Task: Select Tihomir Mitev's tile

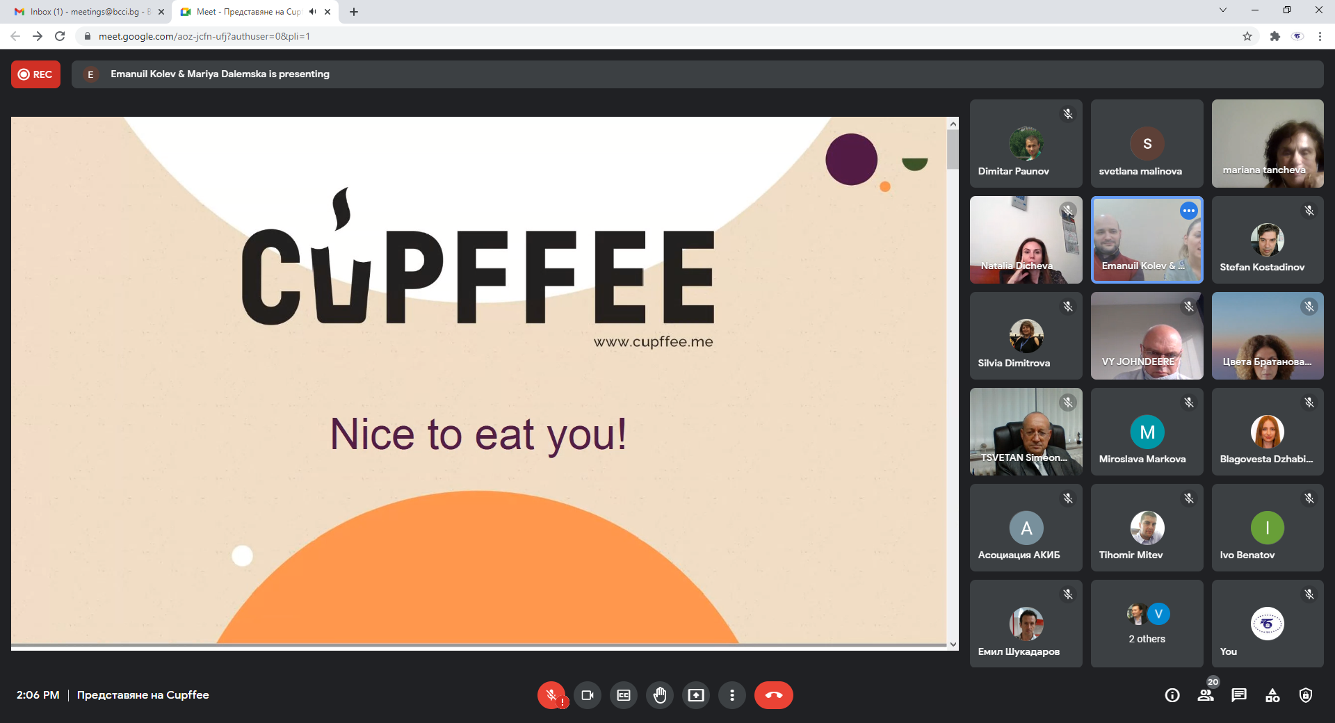Action: tap(1147, 528)
